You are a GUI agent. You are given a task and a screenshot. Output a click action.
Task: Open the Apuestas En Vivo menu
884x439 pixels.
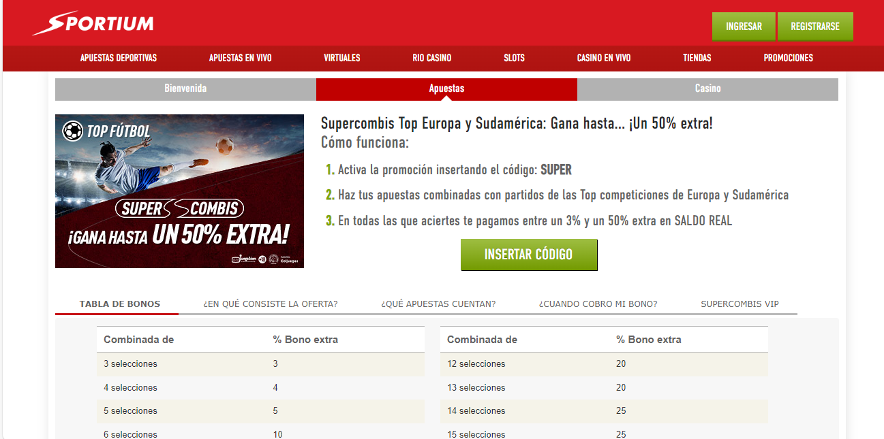coord(240,59)
